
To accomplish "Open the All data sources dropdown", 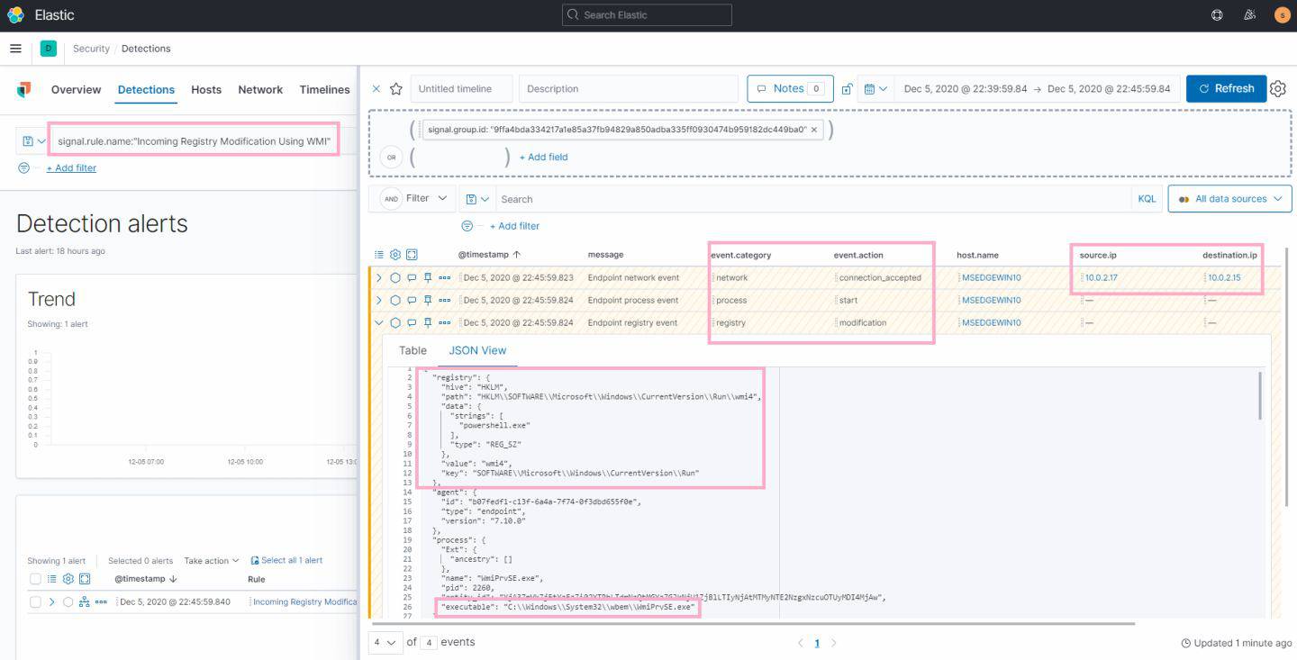I will [x=1230, y=198].
